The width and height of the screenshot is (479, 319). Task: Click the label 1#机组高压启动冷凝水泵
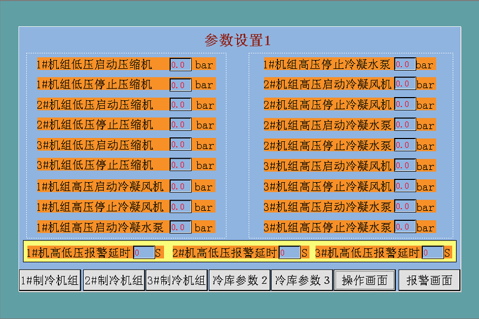click(x=100, y=227)
